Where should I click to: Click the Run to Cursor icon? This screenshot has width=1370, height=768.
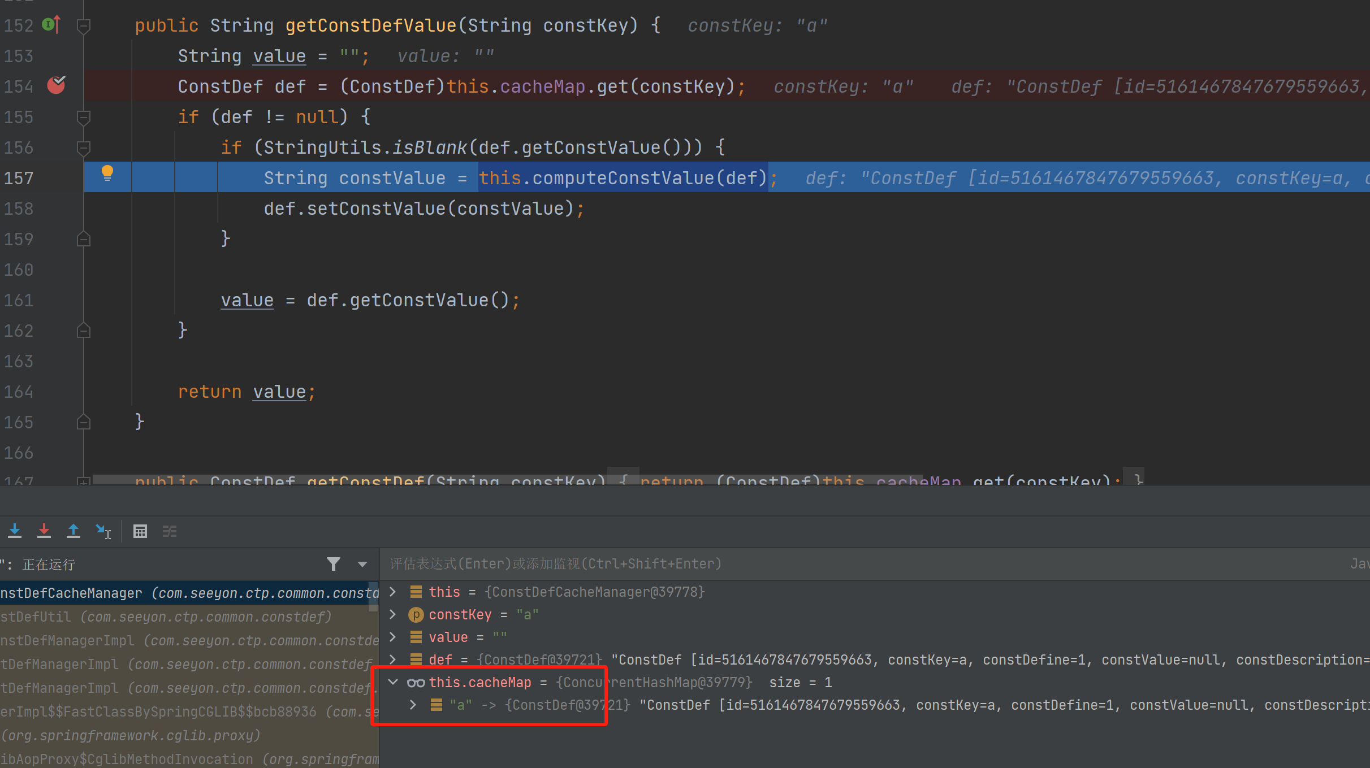click(103, 531)
